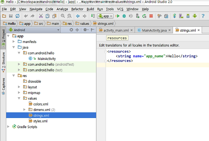Open Android Device Monitor icon
This screenshot has height=141, width=209.
click(x=195, y=16)
